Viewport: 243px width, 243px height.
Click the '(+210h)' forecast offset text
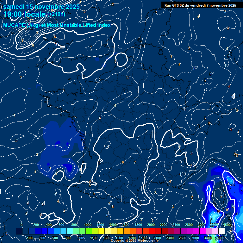56,14
